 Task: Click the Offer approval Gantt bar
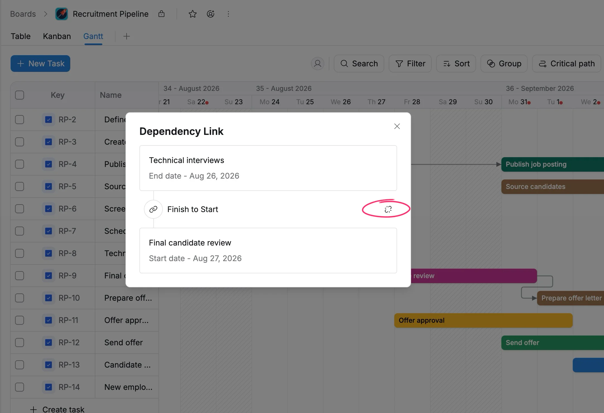483,320
